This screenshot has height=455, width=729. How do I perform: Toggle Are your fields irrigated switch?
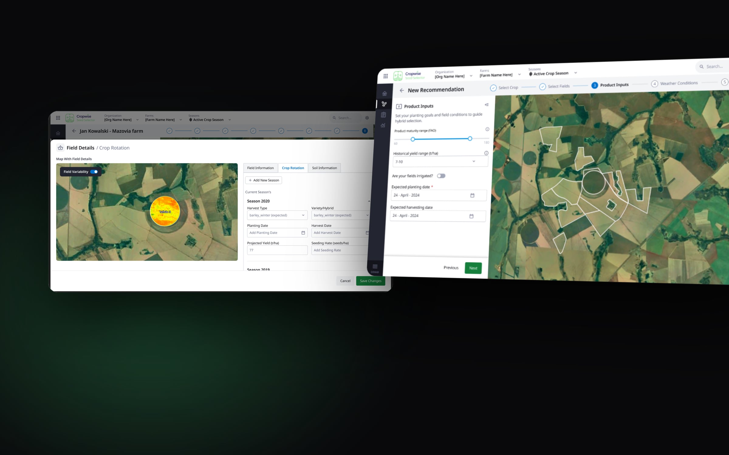(441, 176)
